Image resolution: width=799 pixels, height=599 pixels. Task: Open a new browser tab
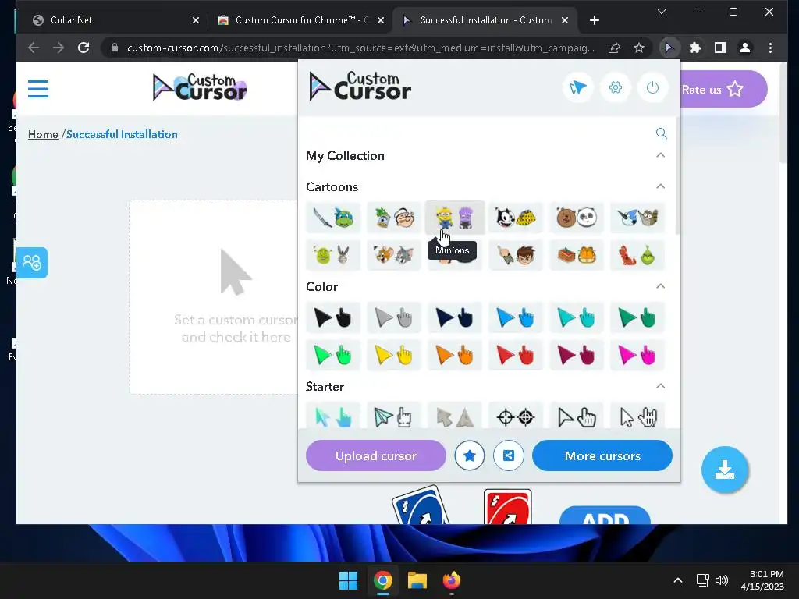pos(594,20)
